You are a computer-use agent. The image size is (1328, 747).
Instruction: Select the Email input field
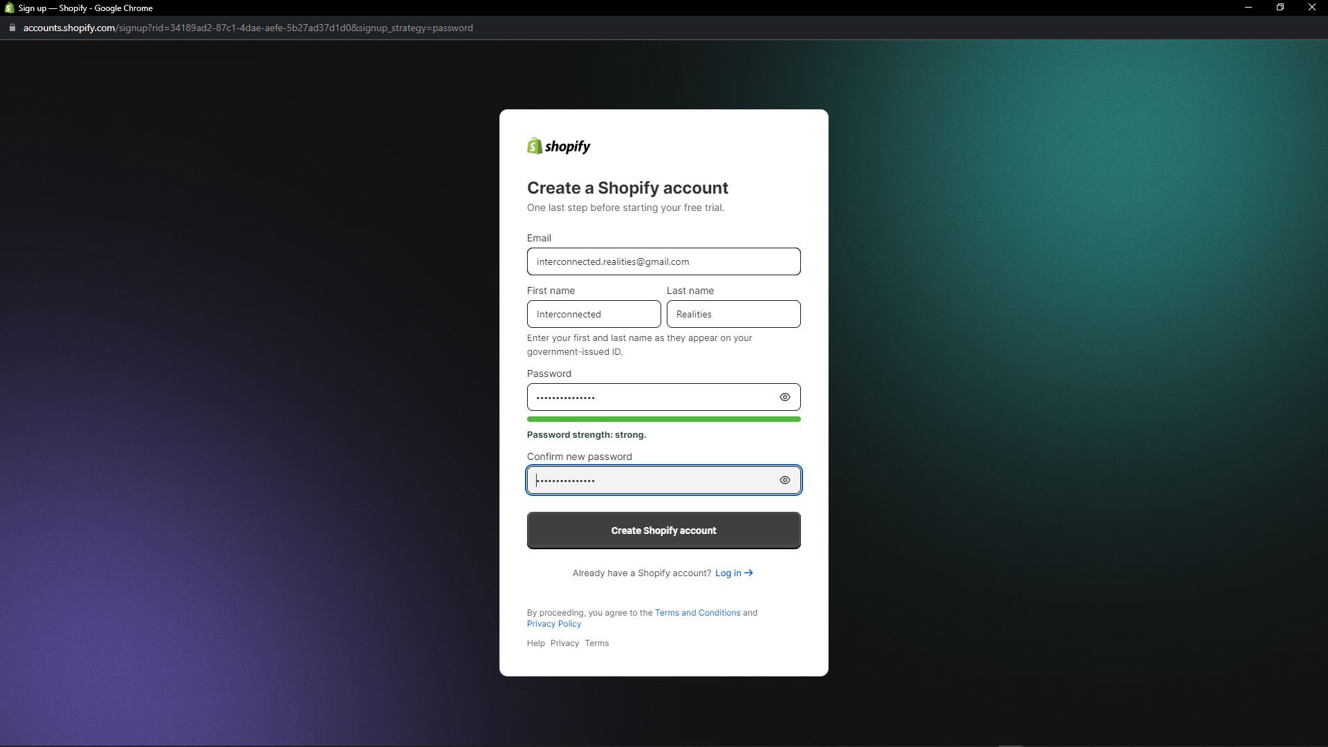[663, 261]
